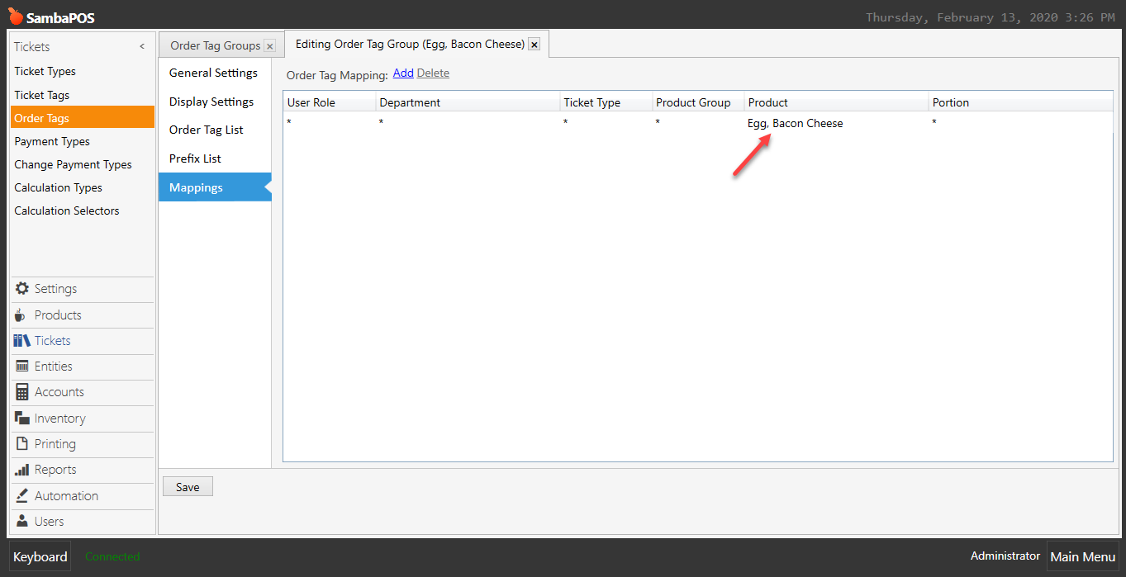This screenshot has width=1126, height=577.
Task: Select the Products module coffee-cup icon
Action: (21, 315)
